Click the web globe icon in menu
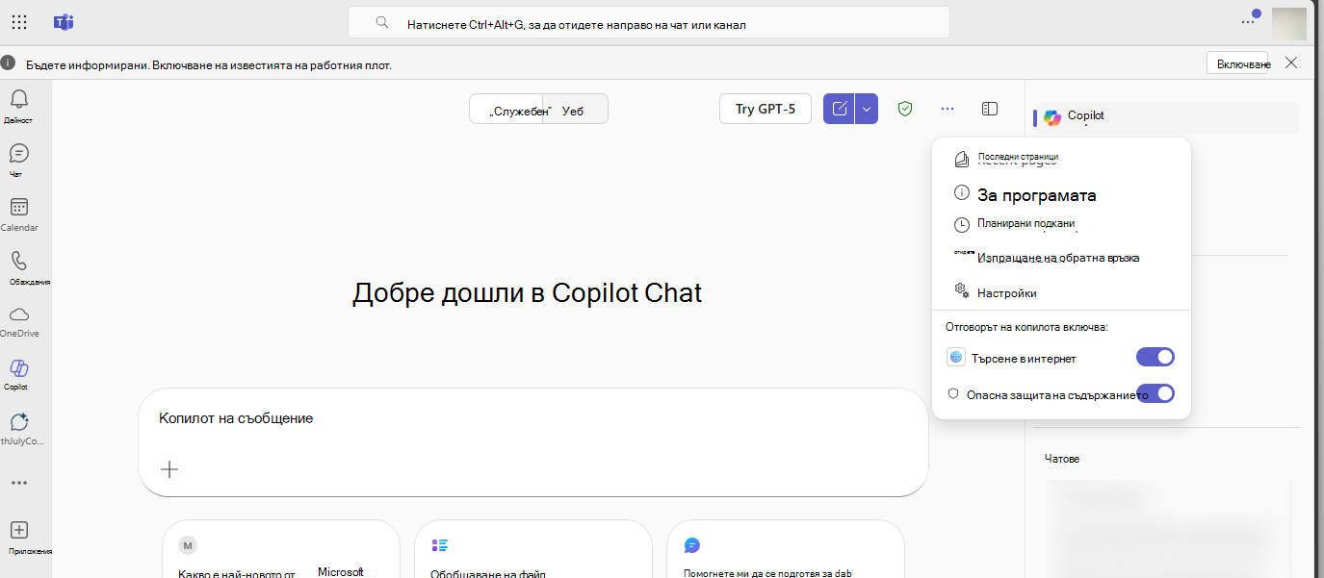Screen dimensions: 1324x578 956,358
